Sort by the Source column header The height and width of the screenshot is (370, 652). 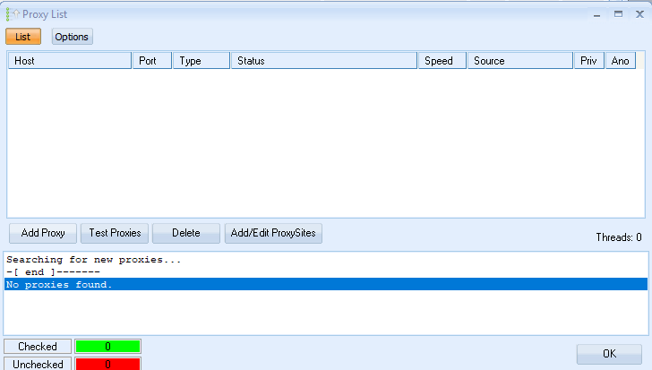point(520,61)
